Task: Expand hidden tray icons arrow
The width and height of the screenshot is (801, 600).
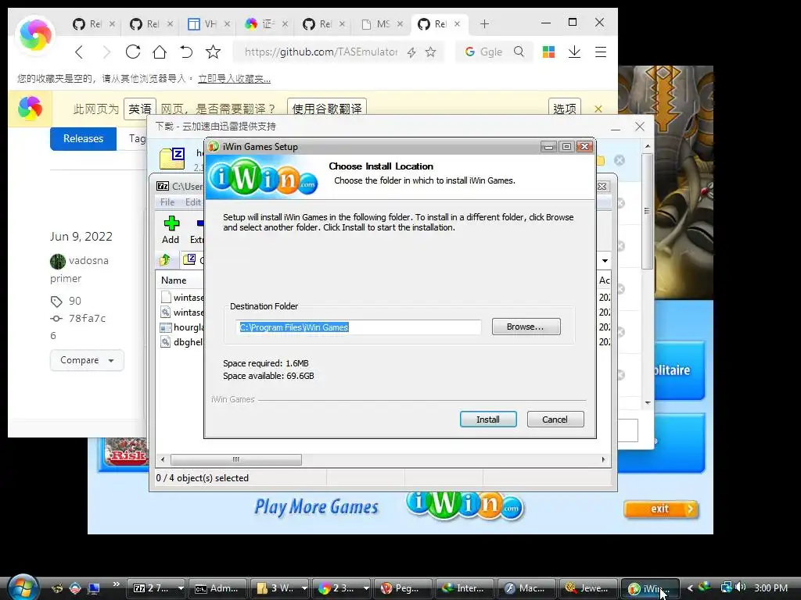Action: point(690,587)
